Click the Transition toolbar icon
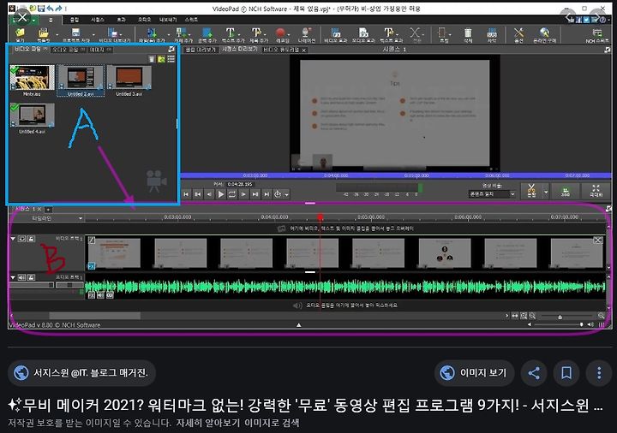The width and height of the screenshot is (617, 433). [415, 33]
